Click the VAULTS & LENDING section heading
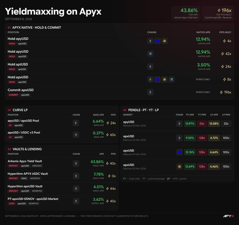This screenshot has height=225, width=239. click(x=27, y=149)
